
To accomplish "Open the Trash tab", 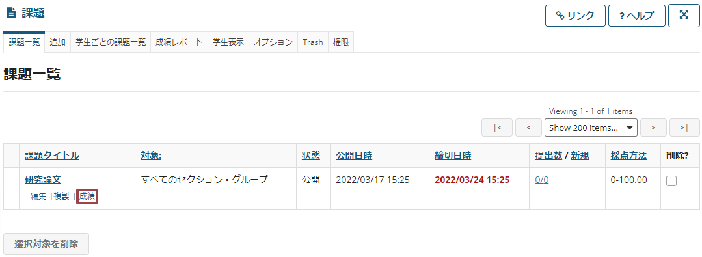I will pyautogui.click(x=312, y=42).
